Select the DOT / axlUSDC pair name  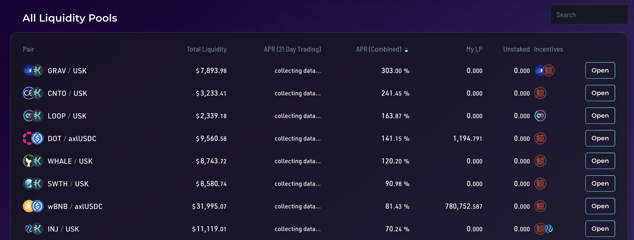point(72,139)
